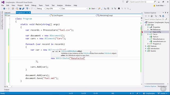Click the Navigate Backward toolbar icon

click(4, 9)
